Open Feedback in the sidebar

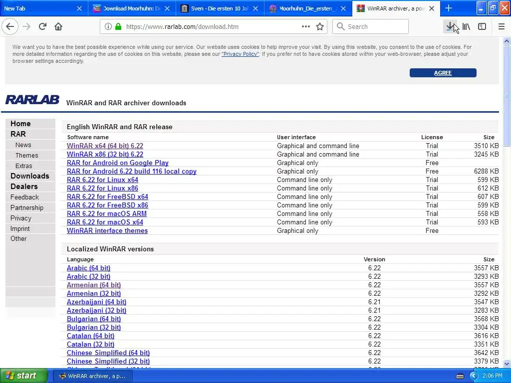pos(24,197)
